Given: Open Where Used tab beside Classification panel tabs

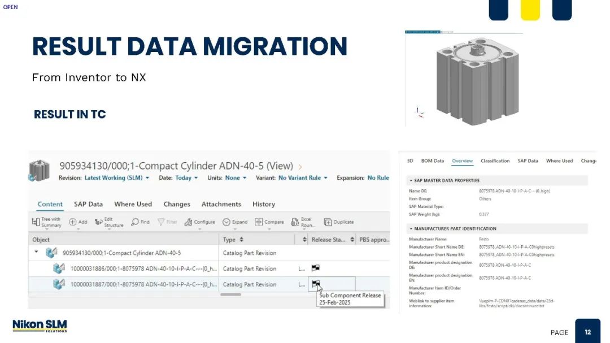Looking at the screenshot, I should pyautogui.click(x=559, y=161).
